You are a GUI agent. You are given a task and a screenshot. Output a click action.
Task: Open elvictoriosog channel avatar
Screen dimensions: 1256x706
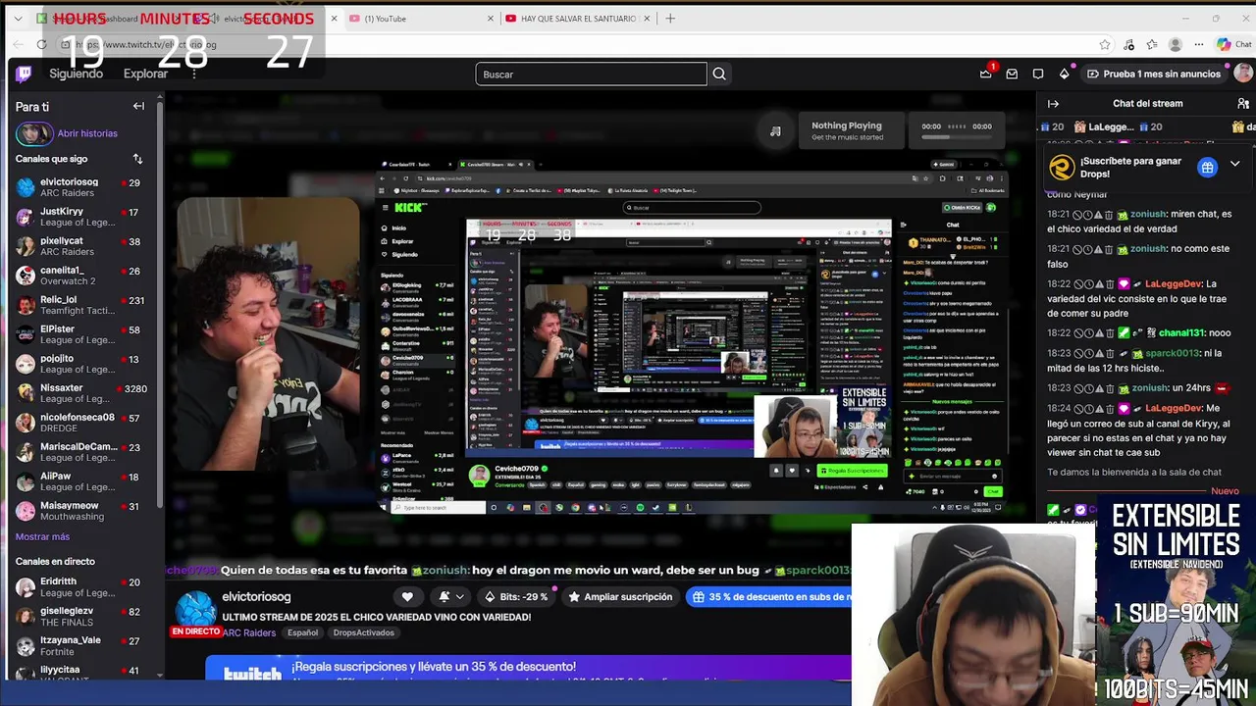(x=195, y=608)
